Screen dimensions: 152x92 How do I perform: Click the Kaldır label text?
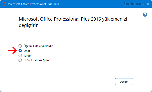pyautogui.click(x=27, y=56)
